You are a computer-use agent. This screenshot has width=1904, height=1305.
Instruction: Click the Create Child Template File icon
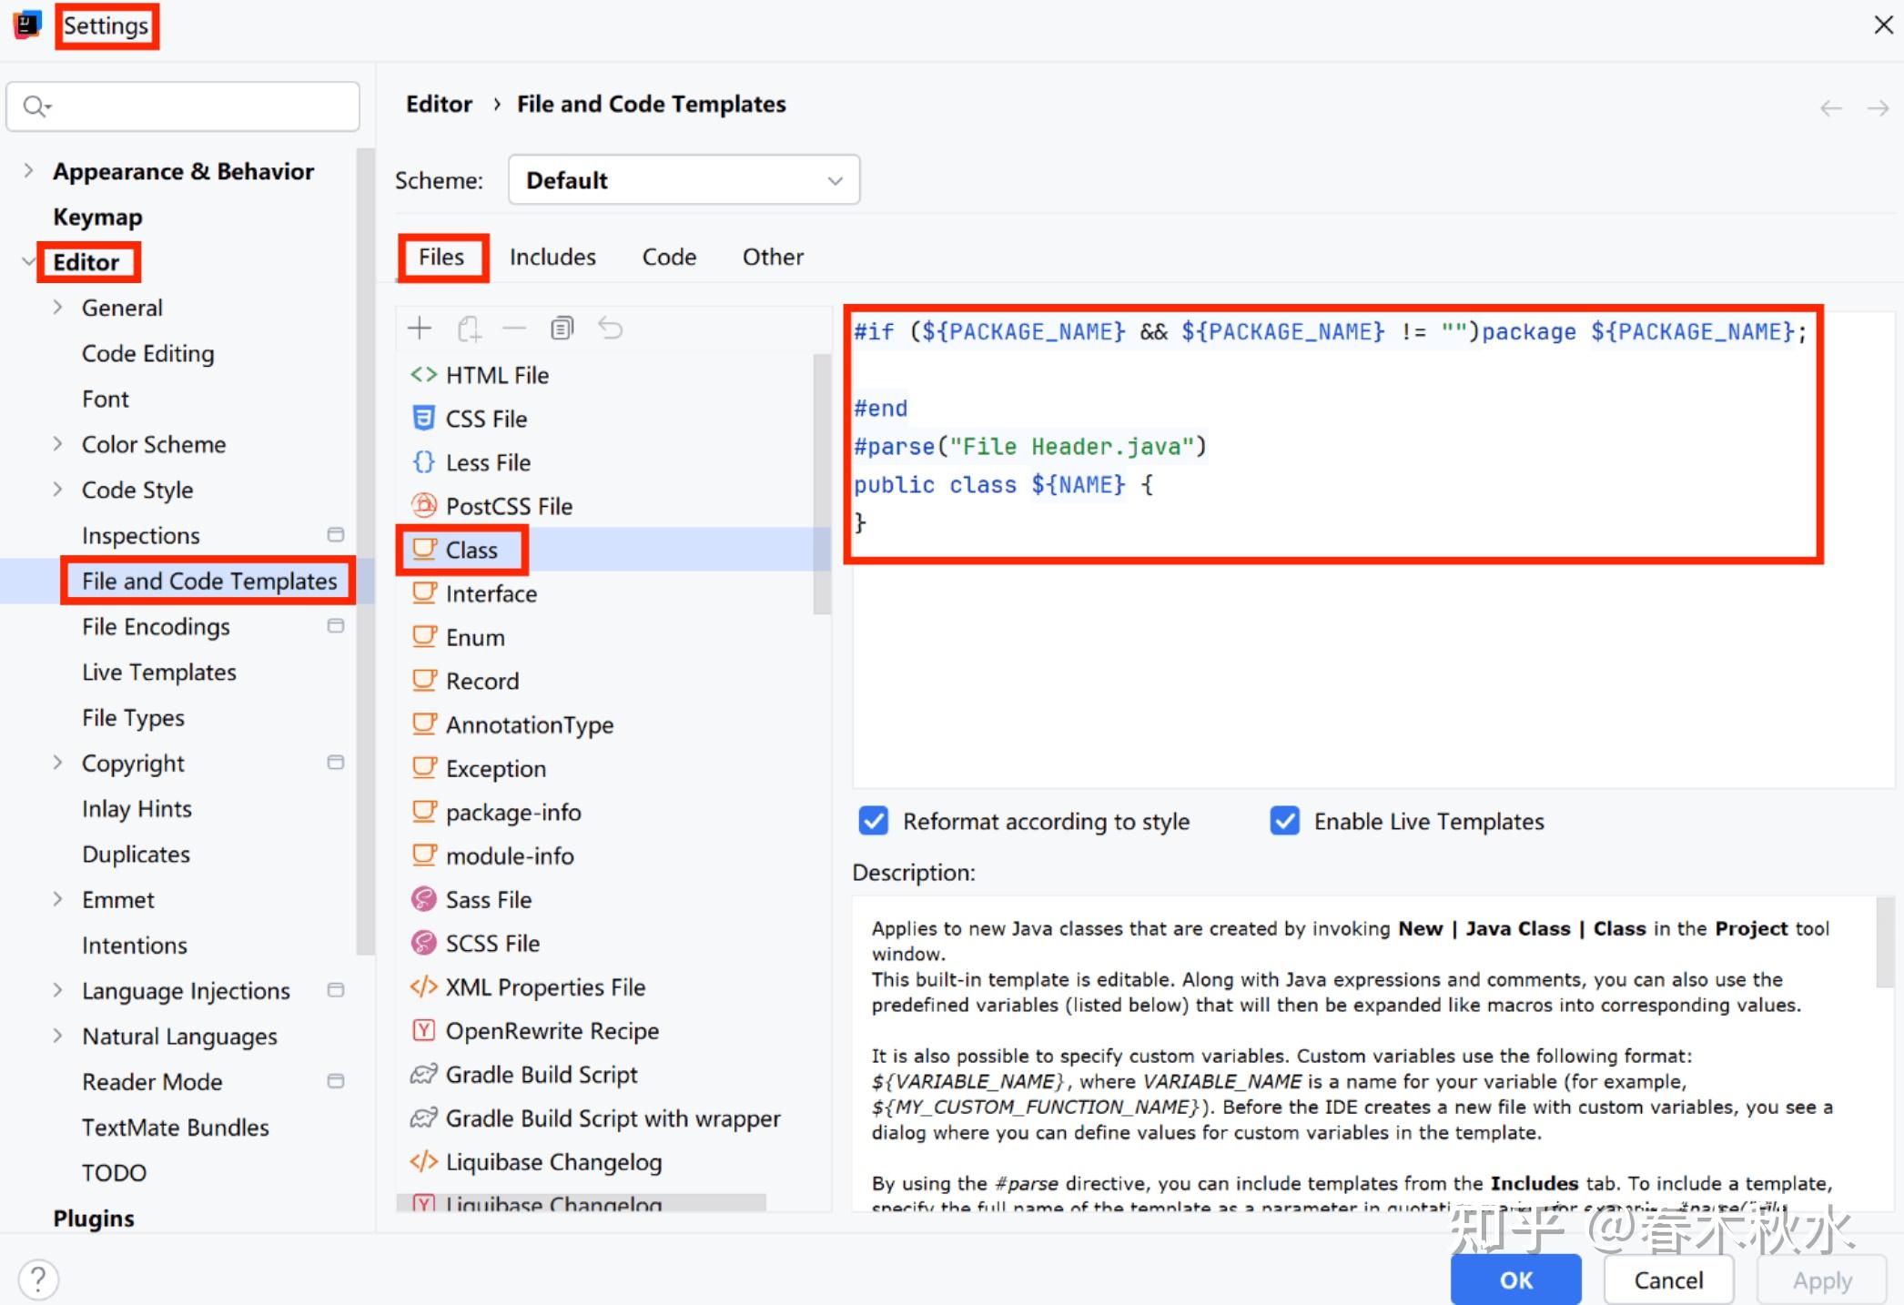(x=469, y=329)
